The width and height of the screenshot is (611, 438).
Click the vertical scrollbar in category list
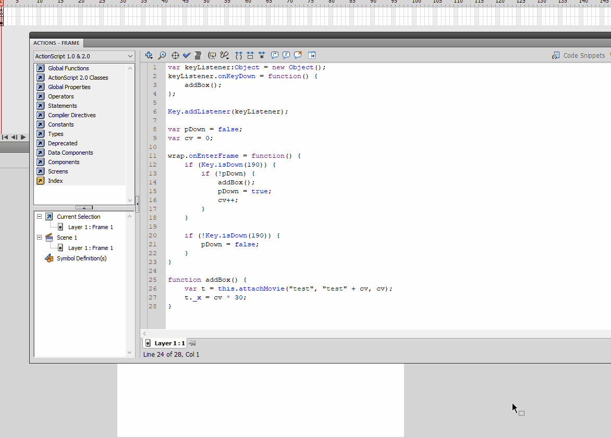pos(130,130)
